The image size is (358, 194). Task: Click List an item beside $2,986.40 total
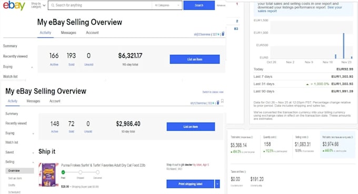pos(191,127)
